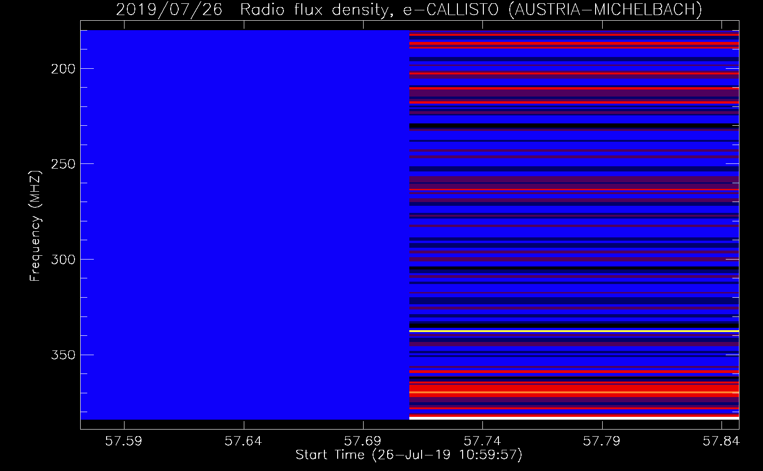Click the solid blue no-data region

pos(245,225)
